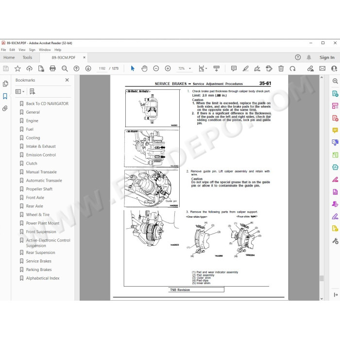This screenshot has width=340, height=340.
Task: Click the Rotate page icon
Action: (x=292, y=69)
